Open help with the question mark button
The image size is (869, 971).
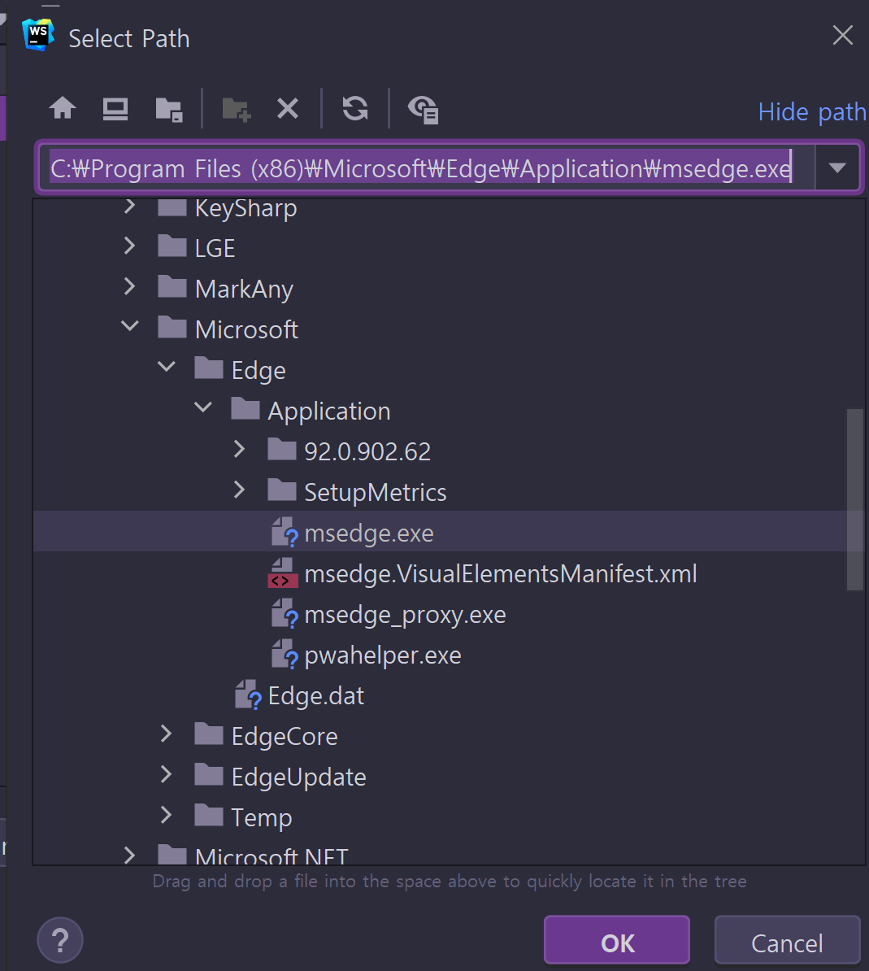[60, 940]
